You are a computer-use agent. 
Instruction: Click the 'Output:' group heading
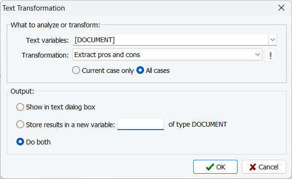[x=22, y=91]
